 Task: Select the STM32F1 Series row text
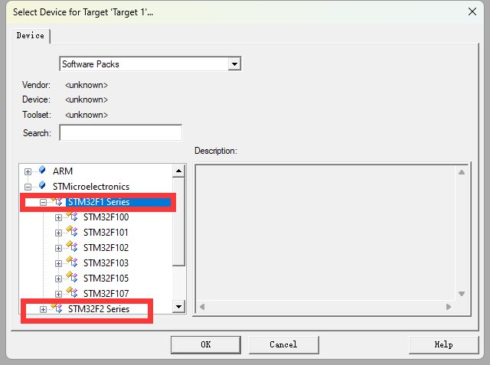pos(99,202)
